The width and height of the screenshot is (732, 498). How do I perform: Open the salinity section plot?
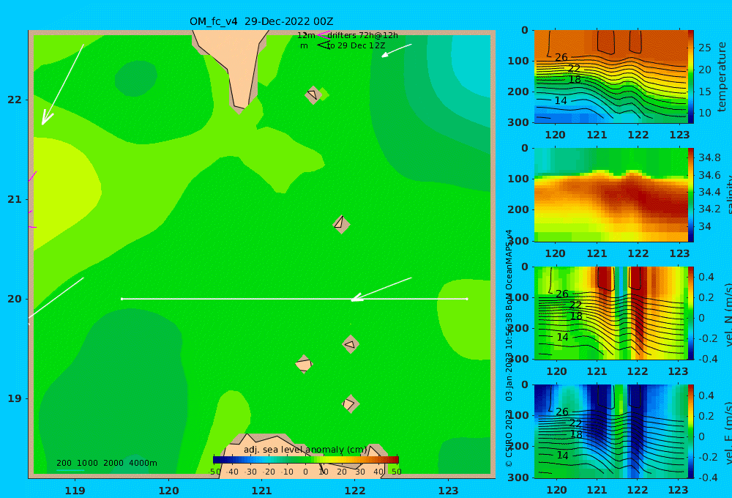click(x=610, y=195)
